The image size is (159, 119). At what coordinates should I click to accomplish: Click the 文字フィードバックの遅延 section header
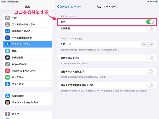tap(71, 39)
